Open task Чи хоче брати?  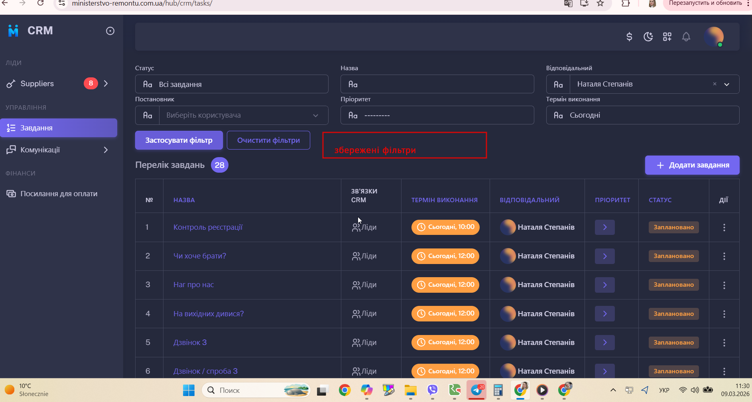[x=200, y=256]
